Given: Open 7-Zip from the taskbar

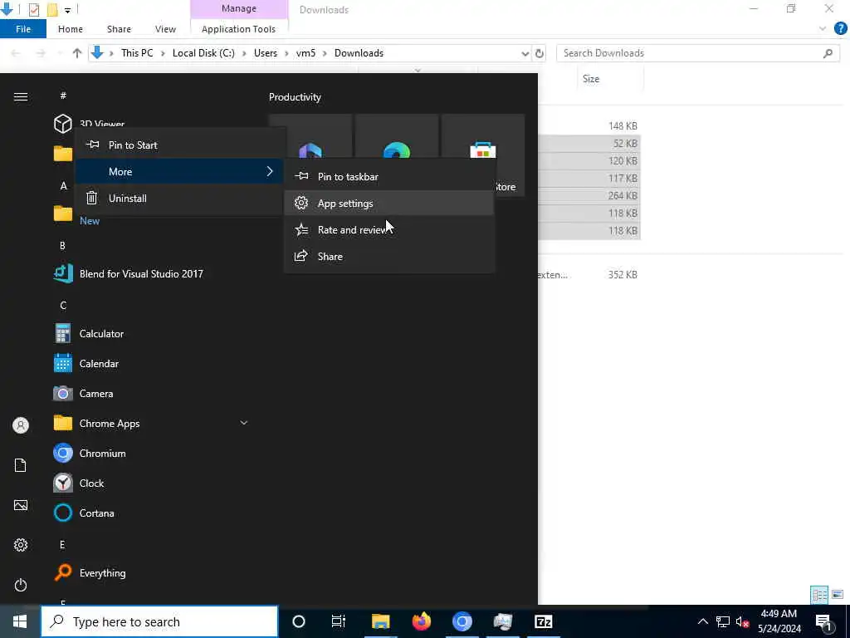Looking at the screenshot, I should click(543, 621).
